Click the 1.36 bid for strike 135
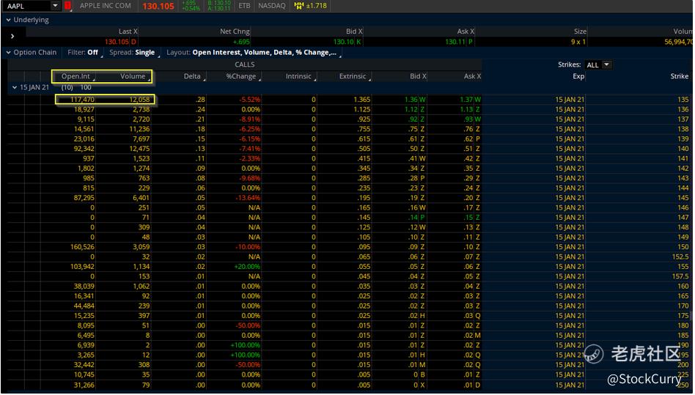695x395 pixels. [411, 100]
